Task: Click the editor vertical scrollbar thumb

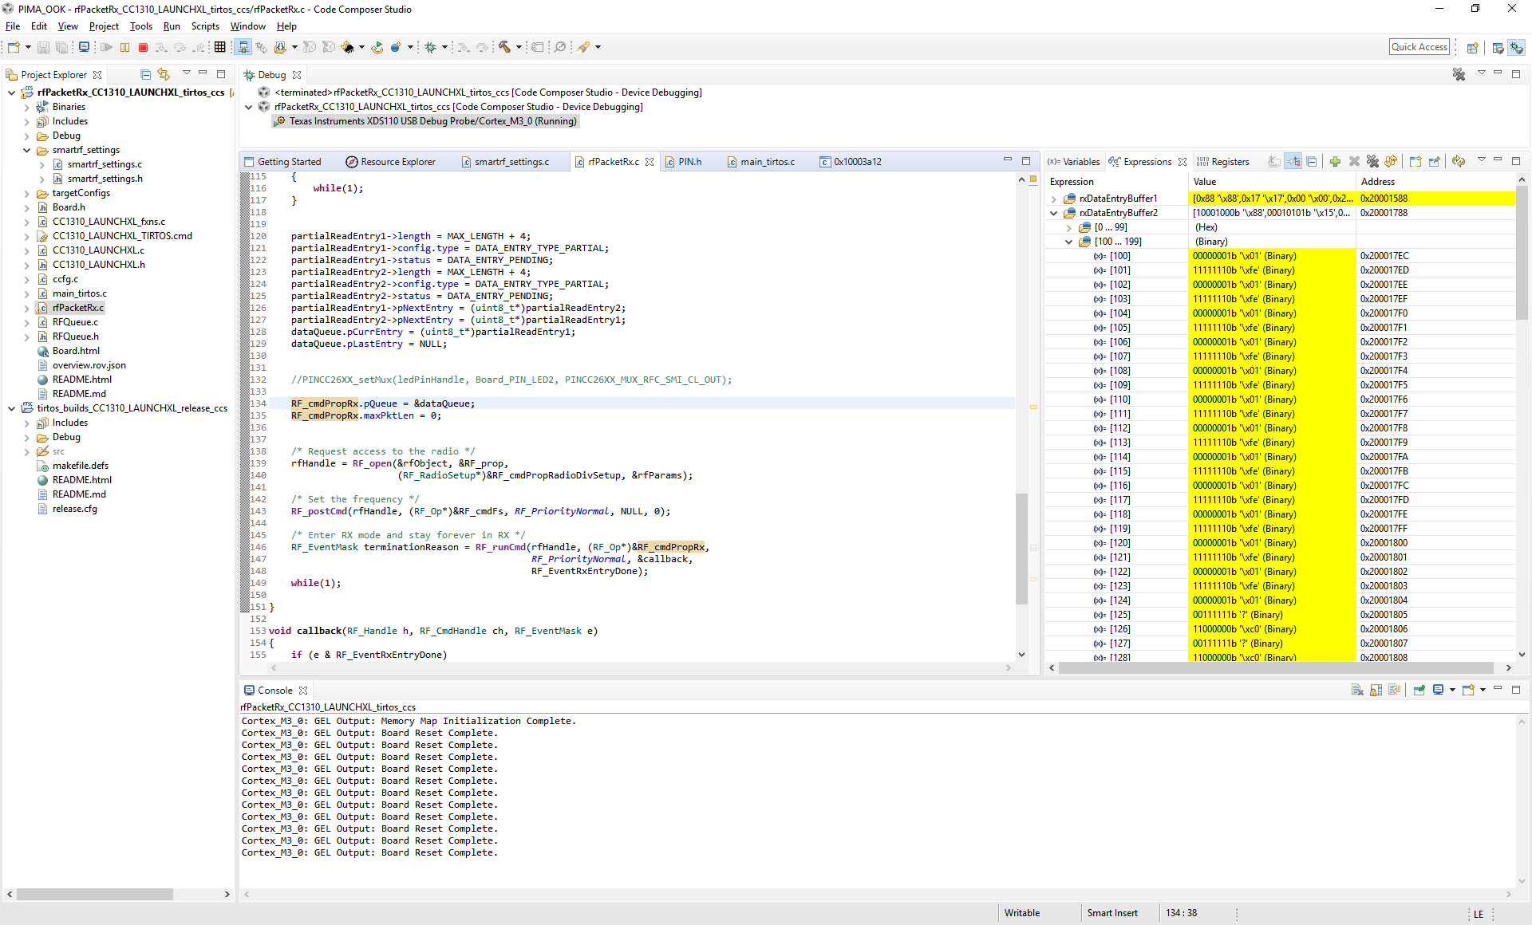Action: coord(1021,549)
